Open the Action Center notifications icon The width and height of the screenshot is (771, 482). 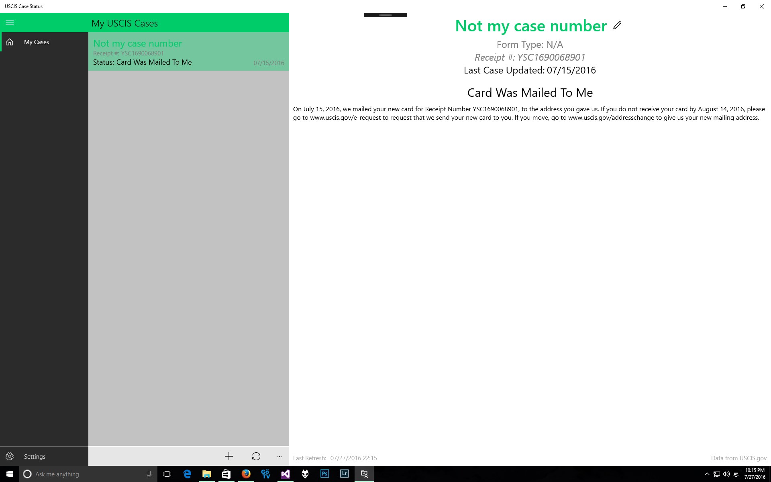(x=736, y=474)
